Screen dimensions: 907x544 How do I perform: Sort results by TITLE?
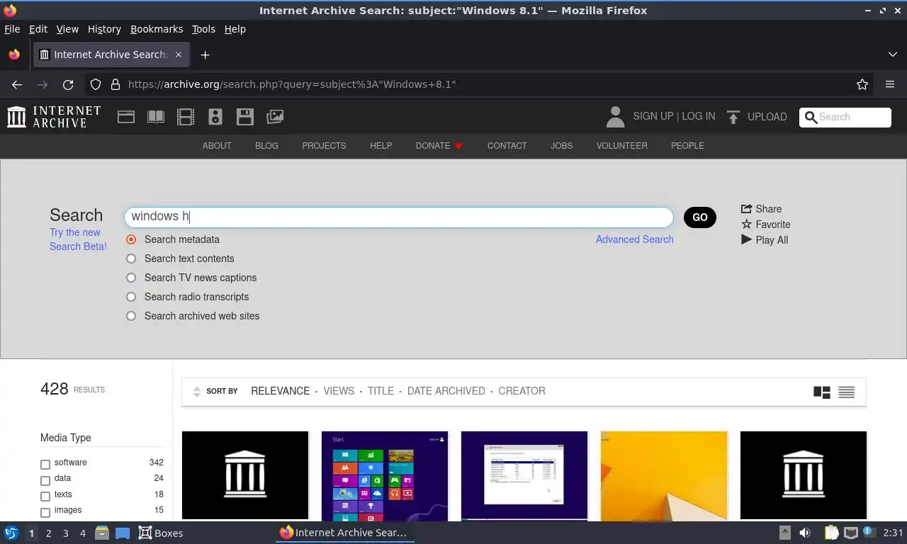click(x=381, y=391)
